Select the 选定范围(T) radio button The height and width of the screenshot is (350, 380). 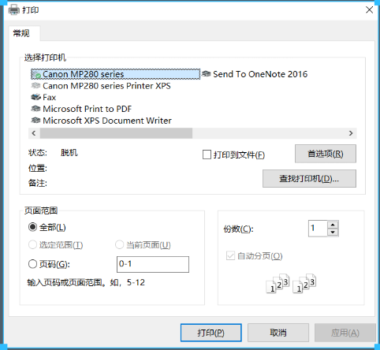pos(32,244)
